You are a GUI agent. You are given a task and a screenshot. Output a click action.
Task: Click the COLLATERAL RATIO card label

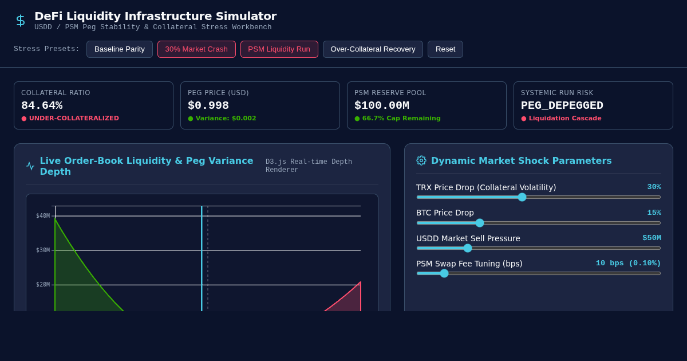click(x=56, y=93)
